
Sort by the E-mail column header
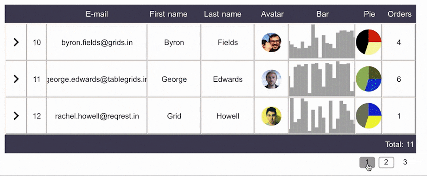click(97, 14)
